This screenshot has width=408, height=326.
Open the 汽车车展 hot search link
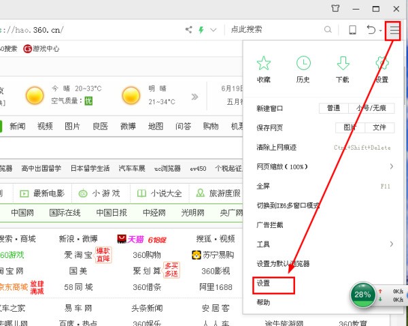pyautogui.click(x=132, y=169)
